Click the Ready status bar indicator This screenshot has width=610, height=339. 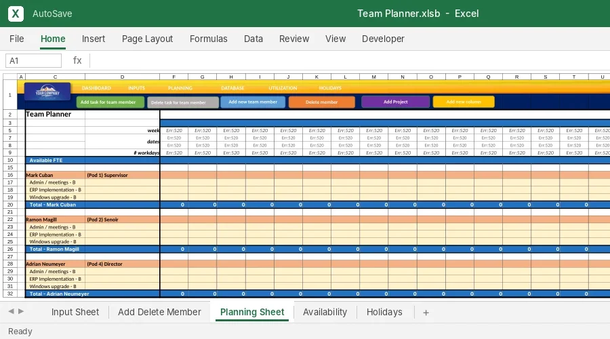(x=20, y=332)
